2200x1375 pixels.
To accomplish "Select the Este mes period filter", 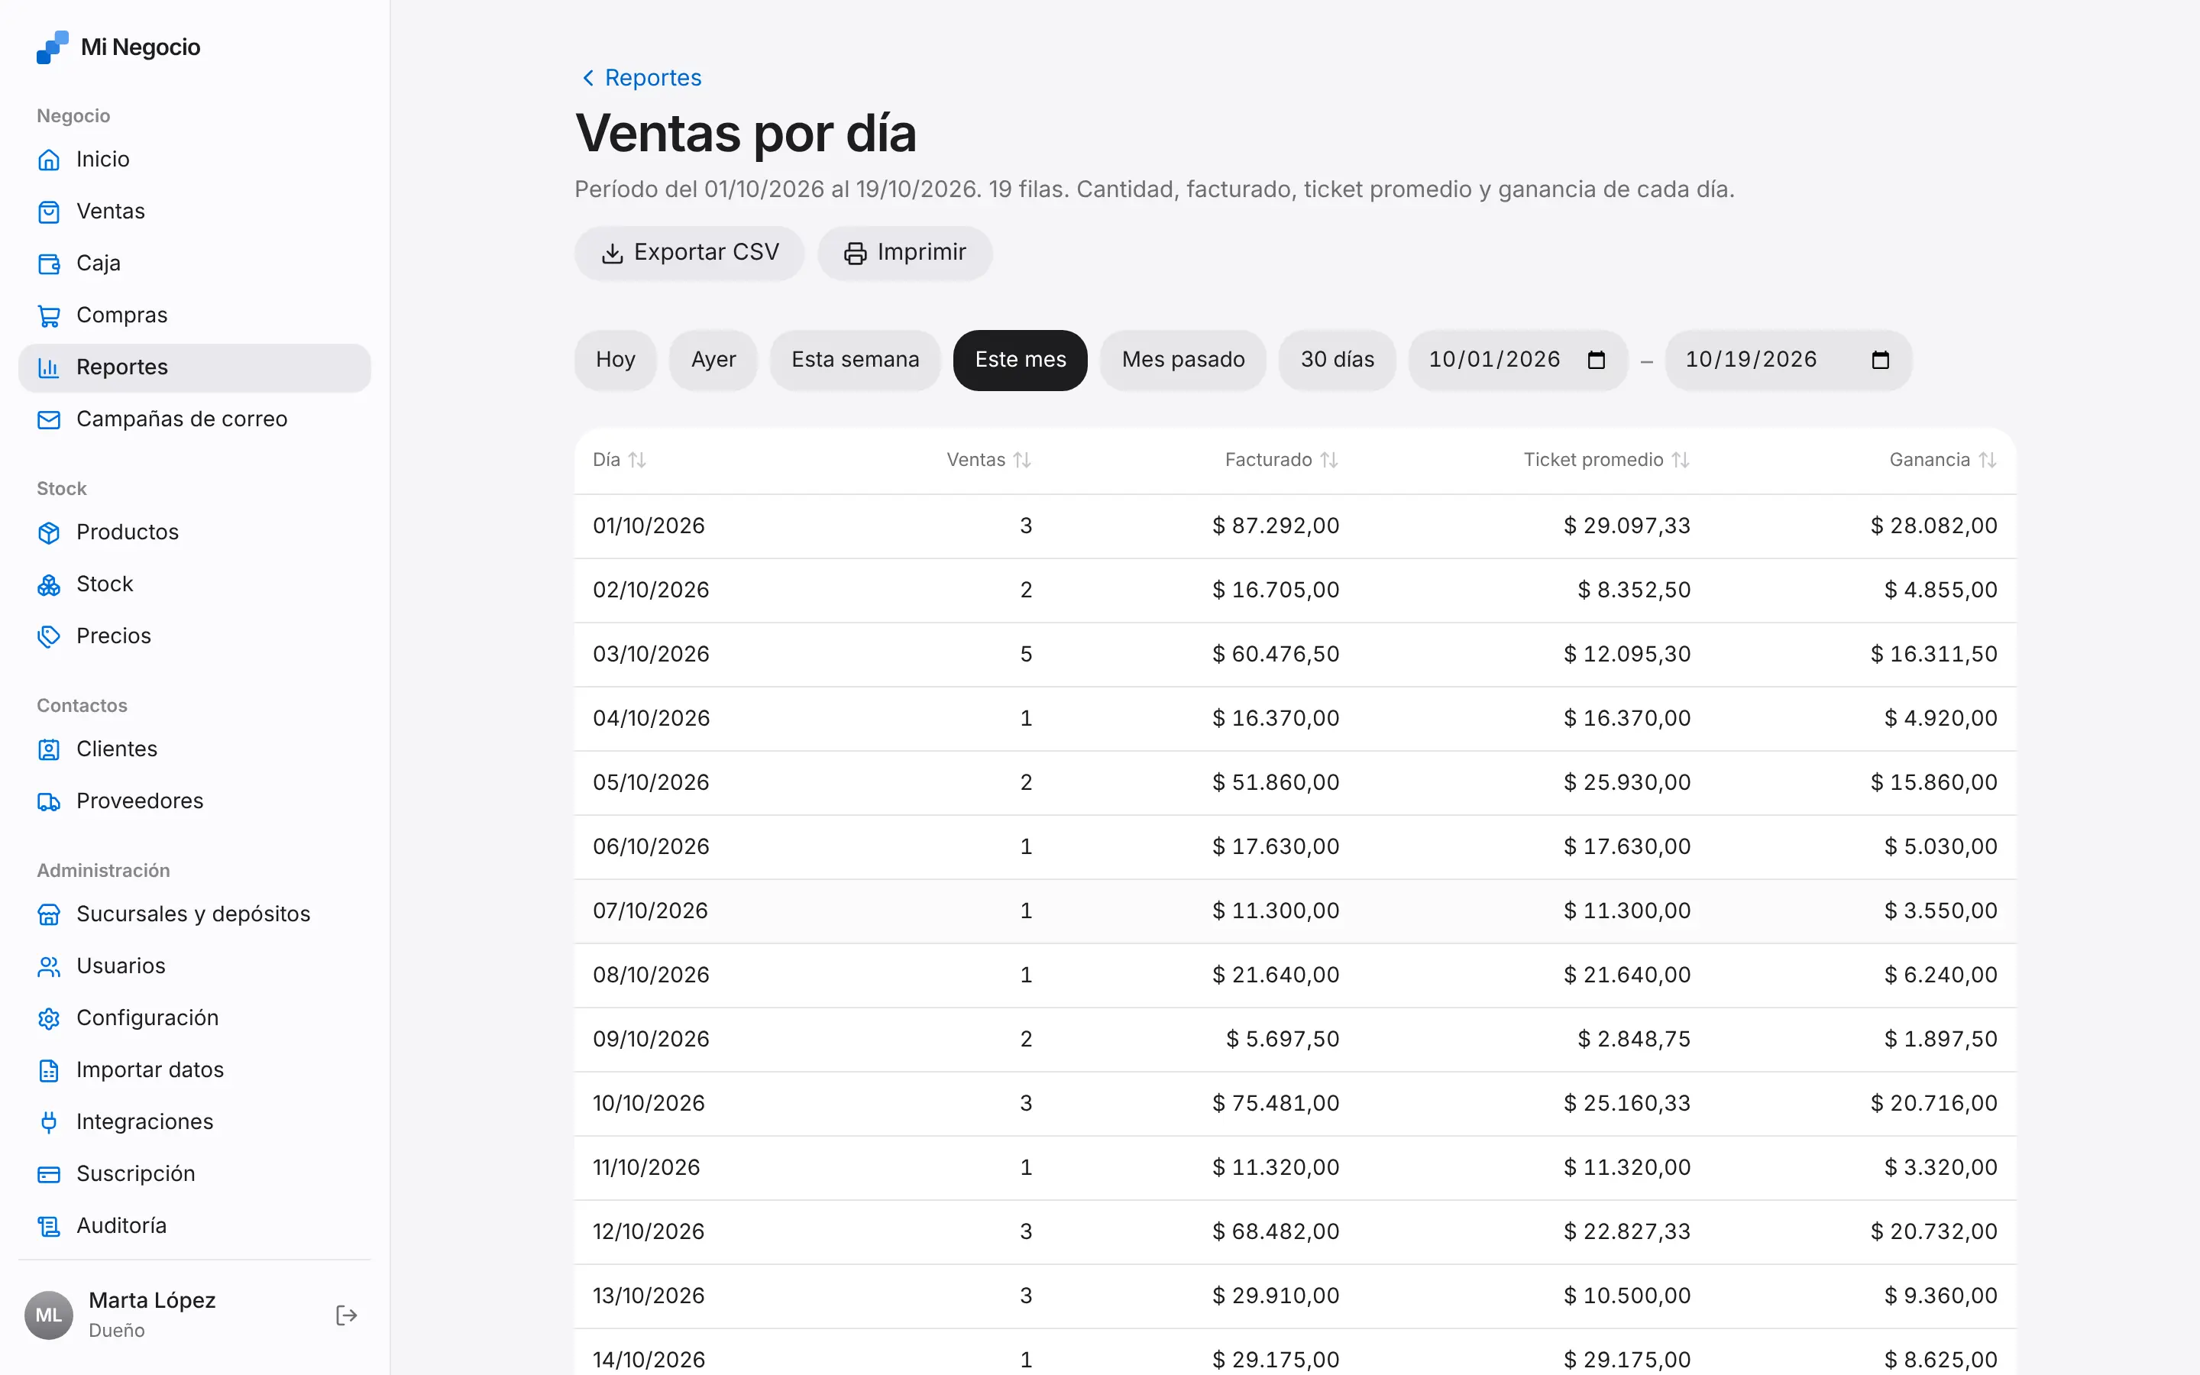I will pyautogui.click(x=1020, y=360).
